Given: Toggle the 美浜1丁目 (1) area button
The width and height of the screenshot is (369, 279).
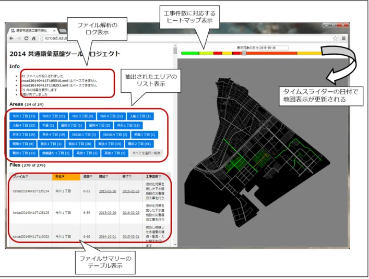Looking at the screenshot, I should [51, 144].
